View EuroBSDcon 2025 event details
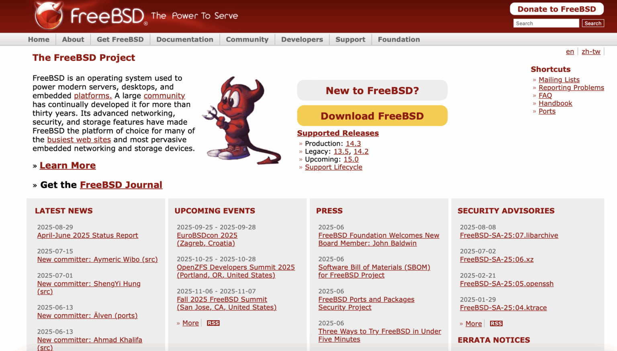Image resolution: width=617 pixels, height=351 pixels. coord(207,235)
